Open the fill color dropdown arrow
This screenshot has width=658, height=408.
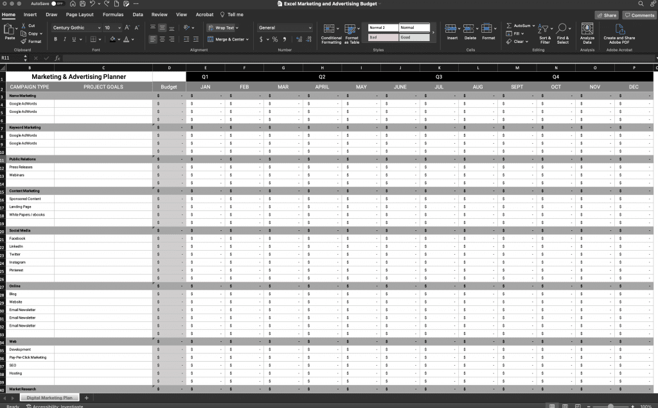tap(119, 39)
